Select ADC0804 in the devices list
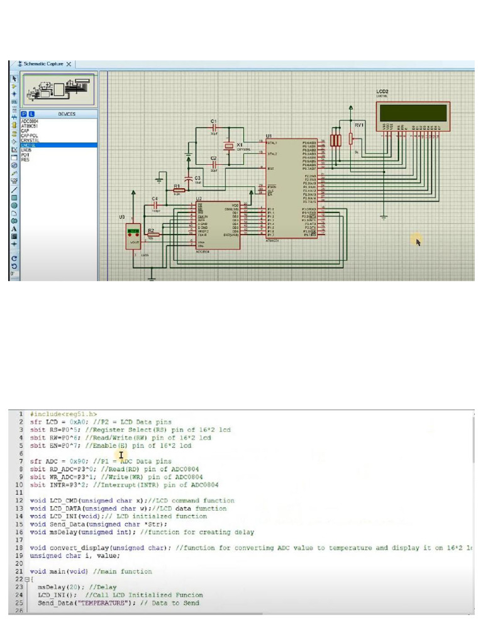Screen dimensions: 483x644 coord(30,121)
